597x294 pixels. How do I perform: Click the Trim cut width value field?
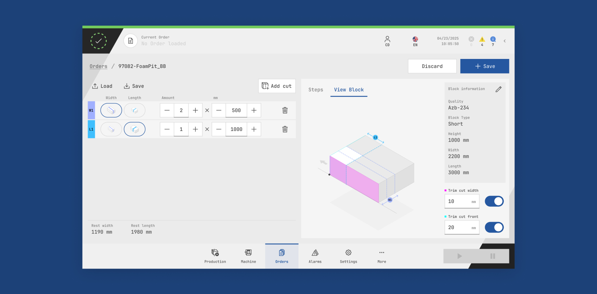[x=459, y=201]
